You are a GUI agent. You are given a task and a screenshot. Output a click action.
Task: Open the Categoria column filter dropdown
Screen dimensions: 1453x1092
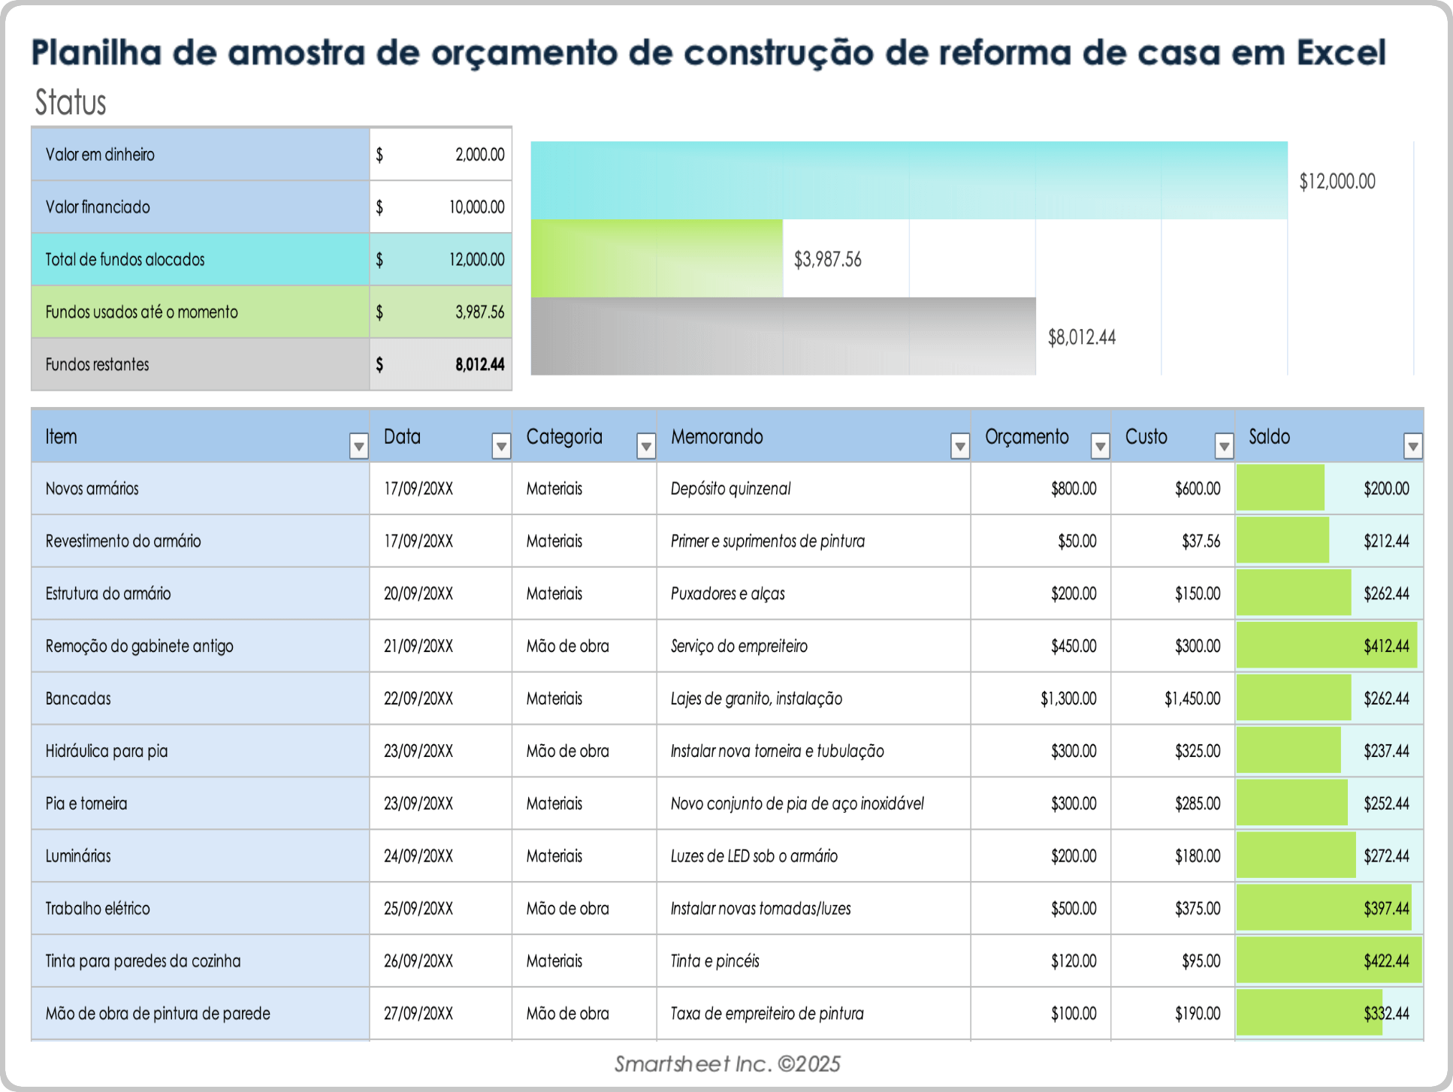[x=645, y=446]
